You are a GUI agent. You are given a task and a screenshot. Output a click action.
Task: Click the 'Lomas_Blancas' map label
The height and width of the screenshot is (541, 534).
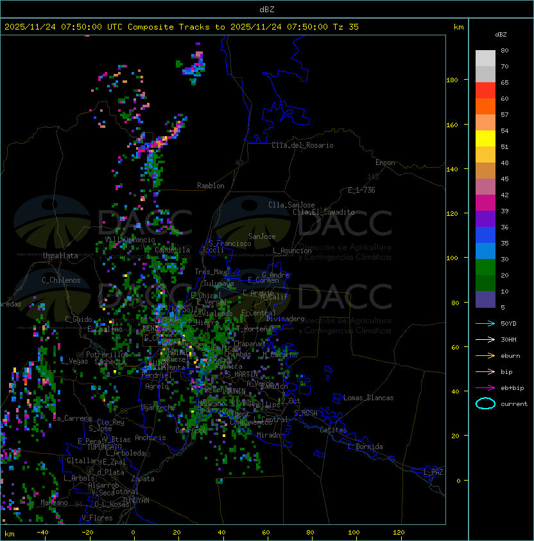(x=368, y=398)
